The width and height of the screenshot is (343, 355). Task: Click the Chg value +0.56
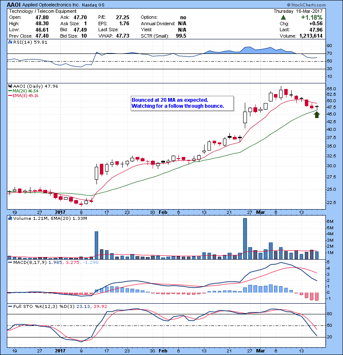point(316,24)
